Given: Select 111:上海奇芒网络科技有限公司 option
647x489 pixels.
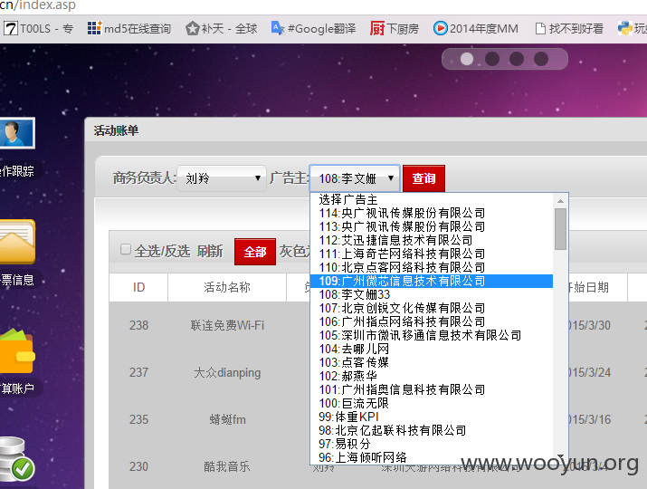Looking at the screenshot, I should coord(432,254).
